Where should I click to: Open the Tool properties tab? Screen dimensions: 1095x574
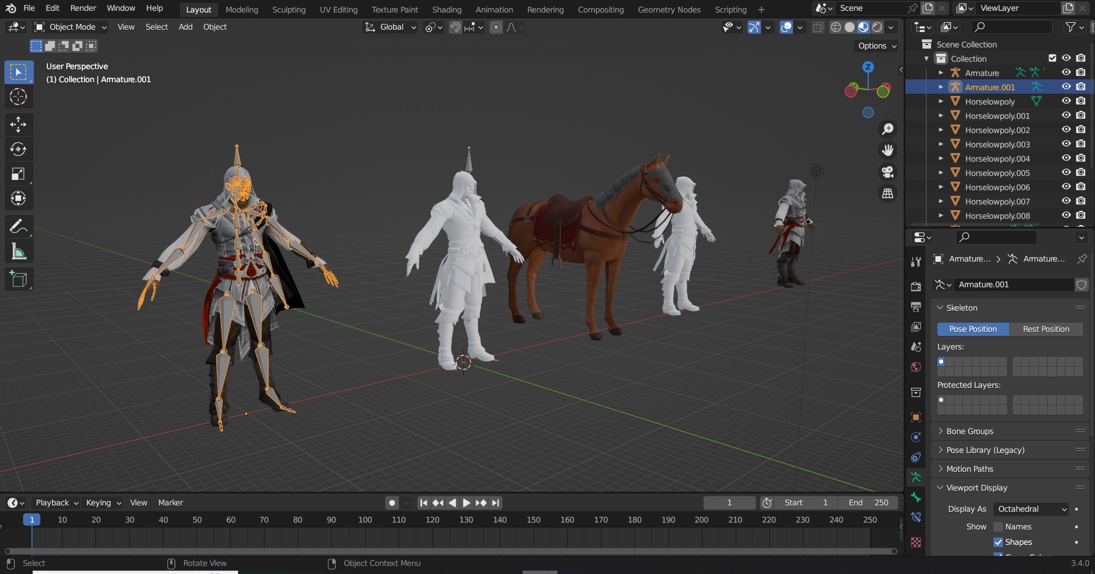point(916,262)
